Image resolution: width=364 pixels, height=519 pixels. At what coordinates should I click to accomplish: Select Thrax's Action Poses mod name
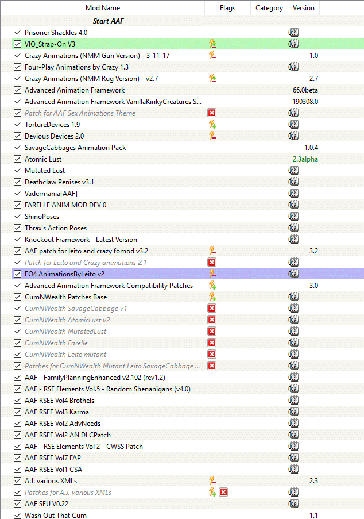56,228
